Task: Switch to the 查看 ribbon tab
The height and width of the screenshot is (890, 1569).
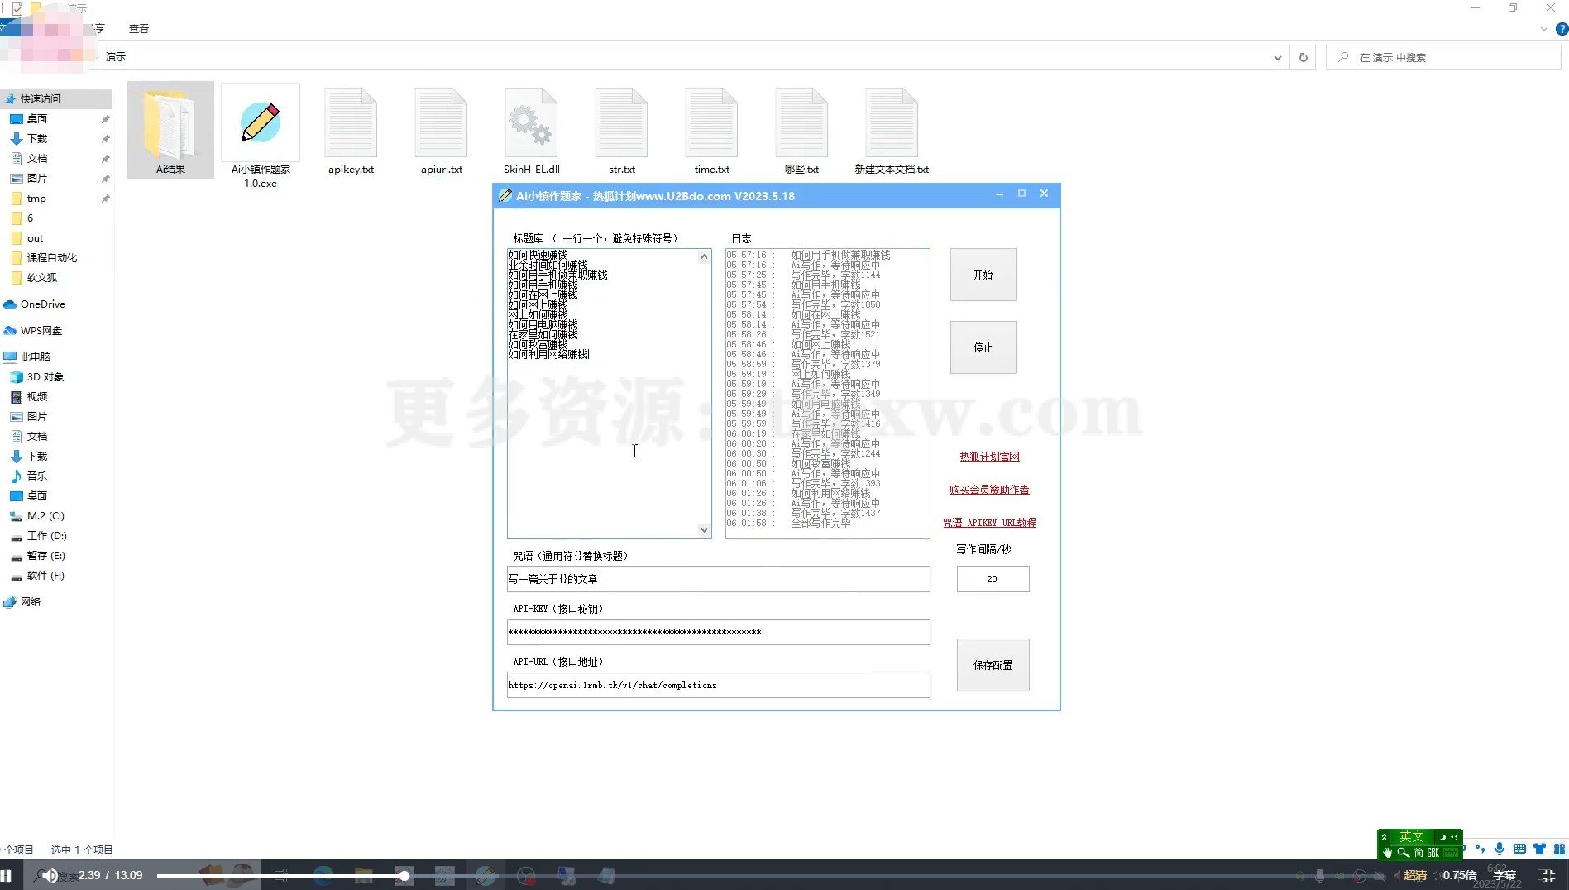Action: point(139,27)
